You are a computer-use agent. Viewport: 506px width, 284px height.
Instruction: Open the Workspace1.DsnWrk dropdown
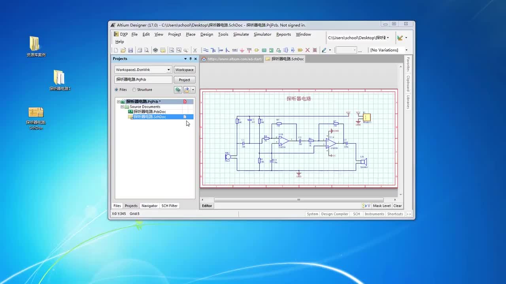pyautogui.click(x=168, y=70)
